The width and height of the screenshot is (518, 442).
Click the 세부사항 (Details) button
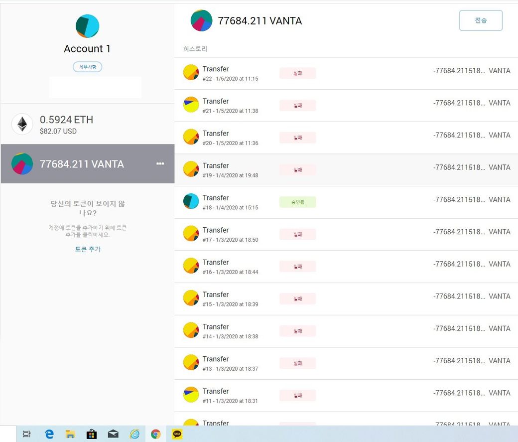click(87, 67)
